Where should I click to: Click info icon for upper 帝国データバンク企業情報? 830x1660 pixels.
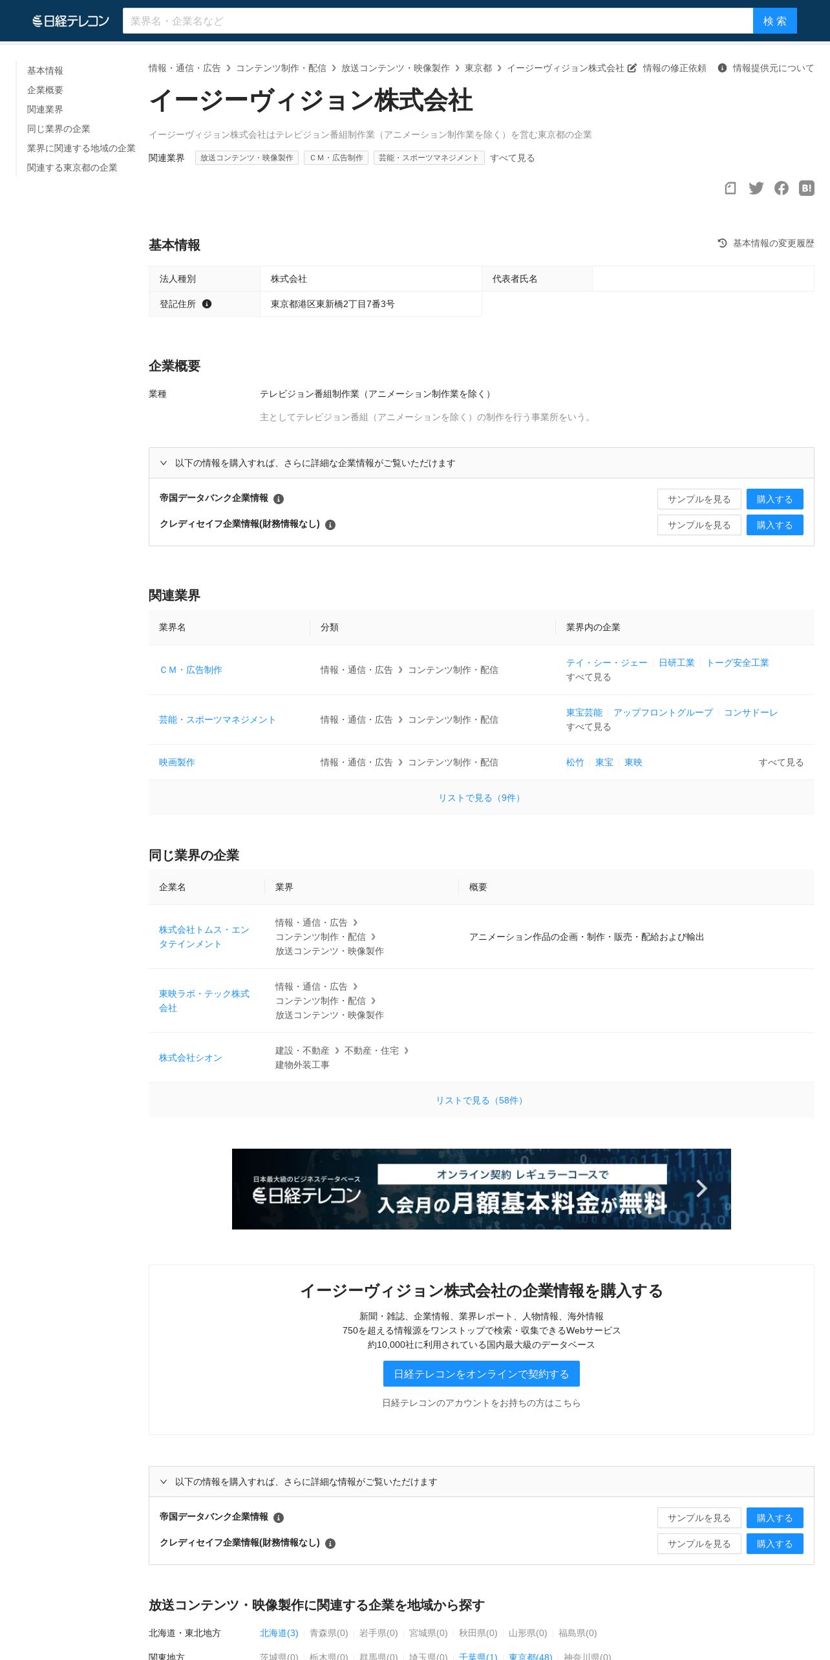click(279, 499)
